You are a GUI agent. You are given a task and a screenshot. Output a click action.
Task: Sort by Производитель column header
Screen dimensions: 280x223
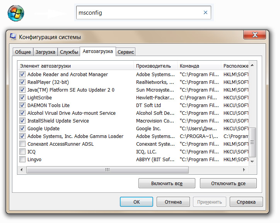coord(155,66)
